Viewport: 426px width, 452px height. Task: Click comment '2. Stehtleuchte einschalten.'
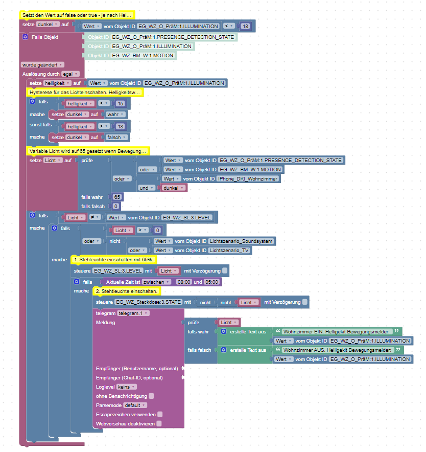(x=127, y=291)
